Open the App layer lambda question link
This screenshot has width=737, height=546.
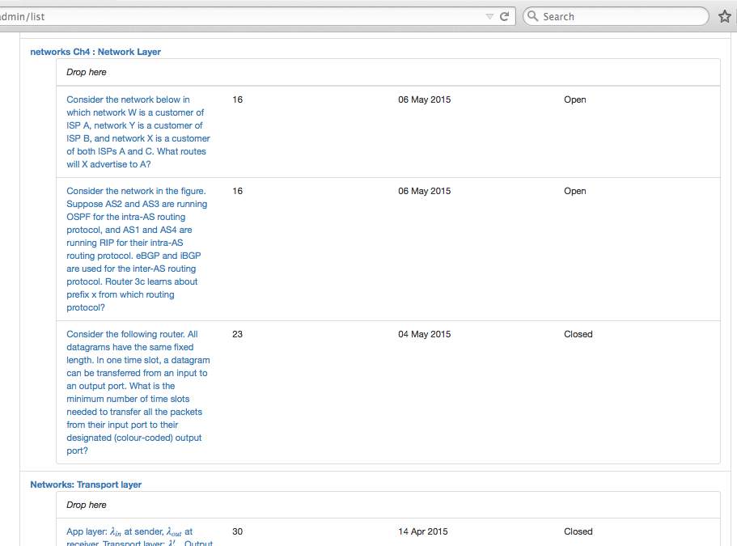140,537
